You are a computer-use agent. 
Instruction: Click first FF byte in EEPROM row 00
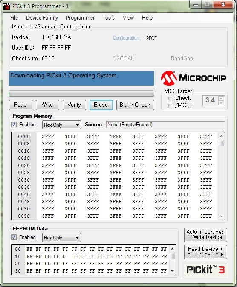coord(29,249)
